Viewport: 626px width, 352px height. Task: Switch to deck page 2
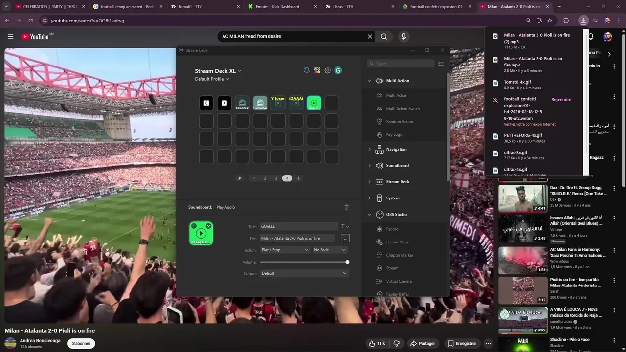coord(265,178)
